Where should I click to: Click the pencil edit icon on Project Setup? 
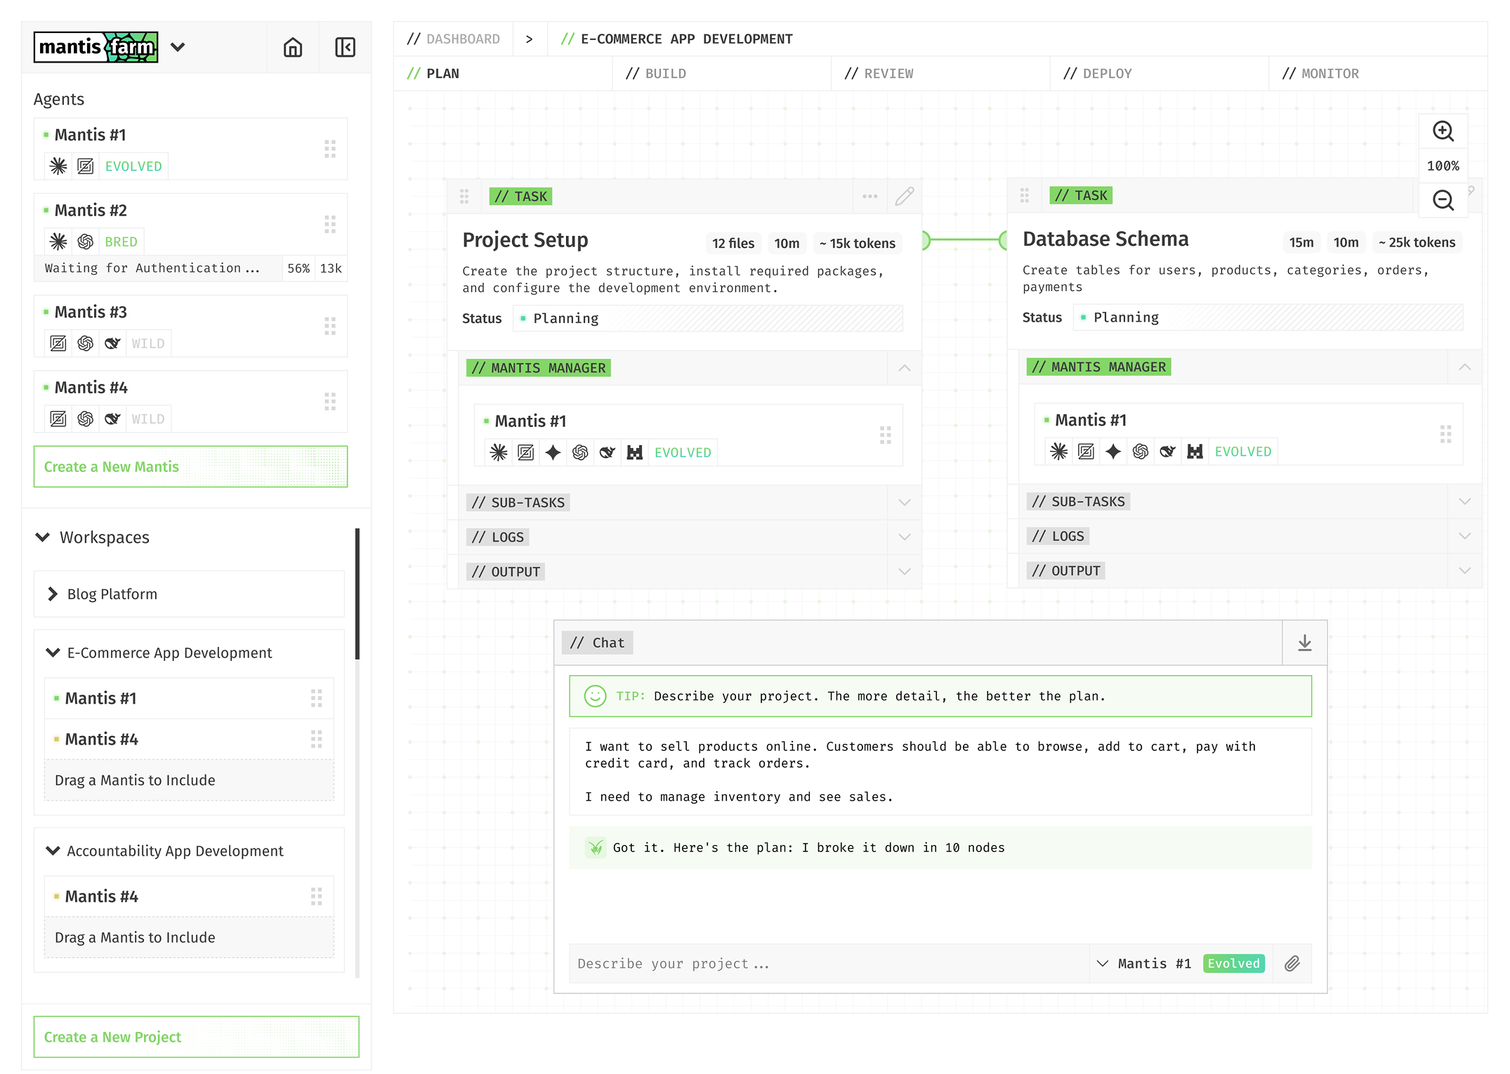904,196
